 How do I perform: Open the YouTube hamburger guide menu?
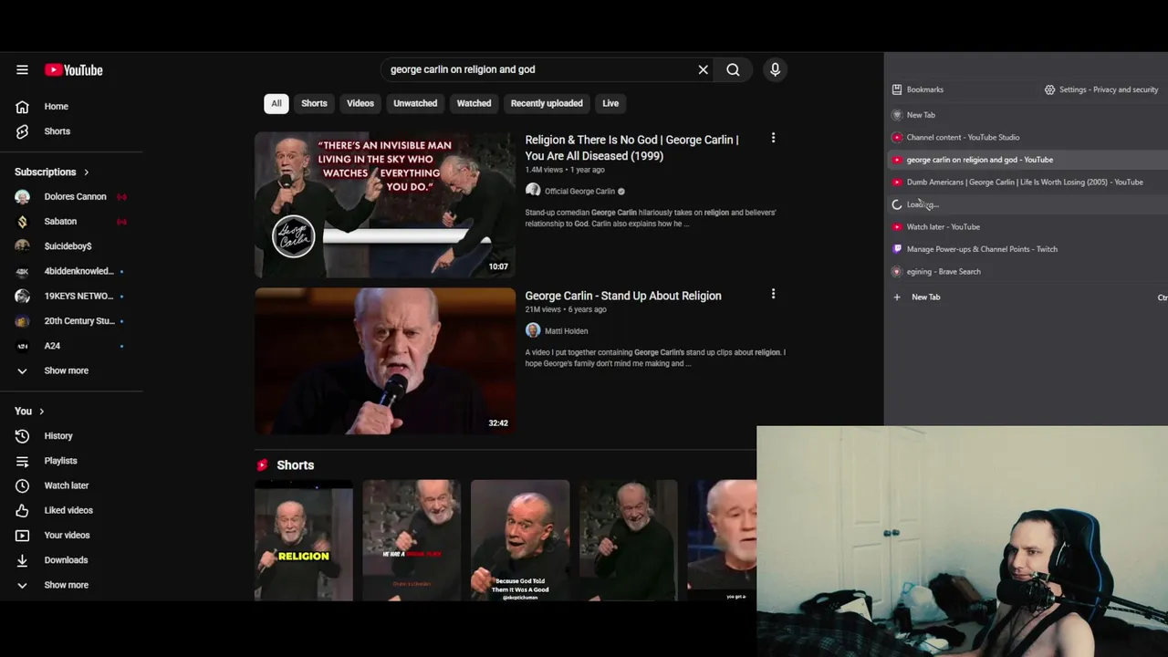click(22, 69)
